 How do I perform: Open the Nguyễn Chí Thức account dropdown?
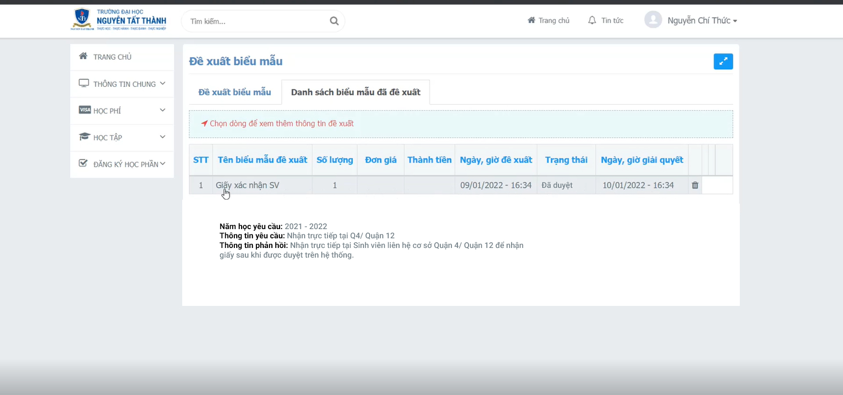click(702, 21)
